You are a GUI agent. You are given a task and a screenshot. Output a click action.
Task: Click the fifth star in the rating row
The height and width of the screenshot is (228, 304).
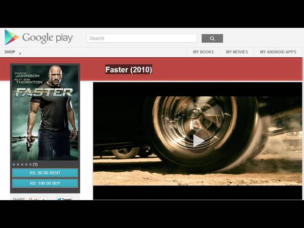(x=30, y=164)
